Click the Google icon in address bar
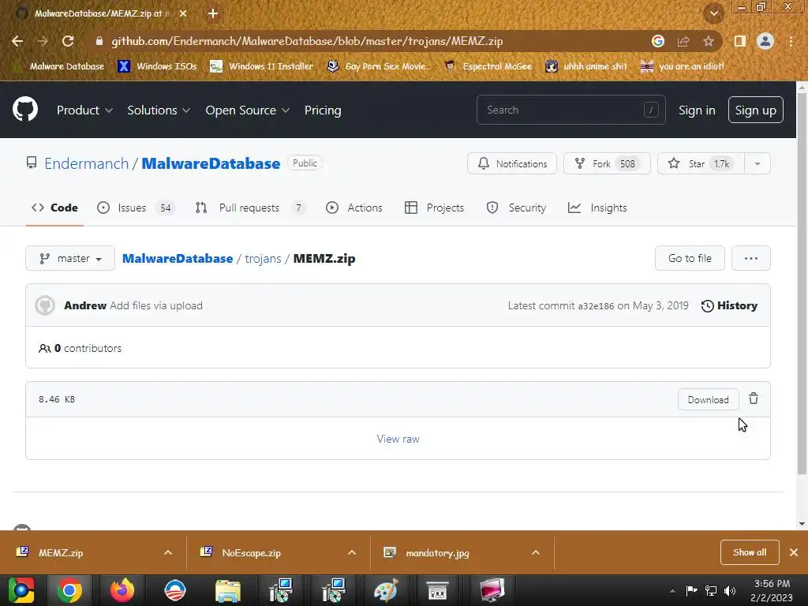 click(x=657, y=41)
